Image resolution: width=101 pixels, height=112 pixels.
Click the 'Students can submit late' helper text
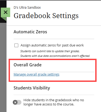pyautogui.click(x=50, y=51)
